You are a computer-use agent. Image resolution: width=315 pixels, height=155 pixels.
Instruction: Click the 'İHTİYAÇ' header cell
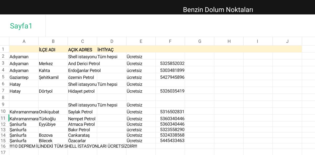[112, 49]
